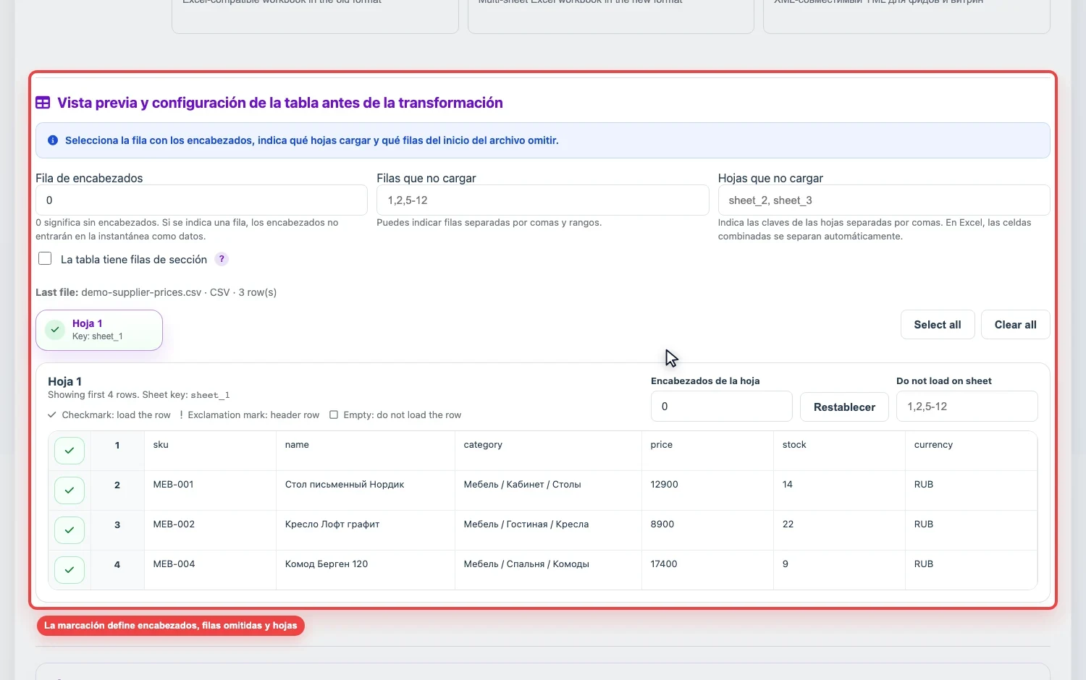Enable 'La tabla tiene filas de sección' checkbox

coord(45,258)
